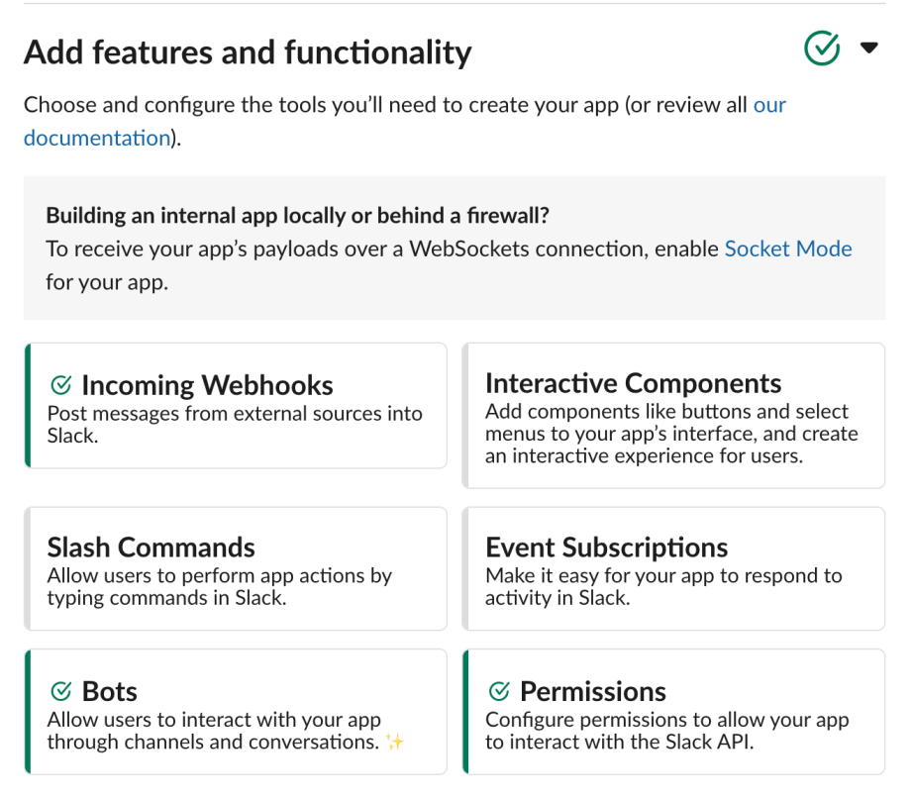This screenshot has height=798, width=912.
Task: Click the sparkles icon in Bots description
Action: [395, 742]
